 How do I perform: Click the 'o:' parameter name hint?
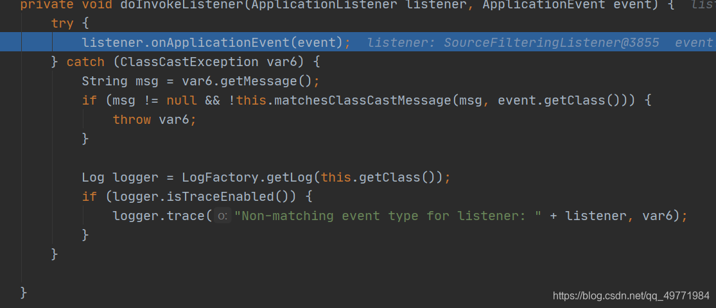223,216
